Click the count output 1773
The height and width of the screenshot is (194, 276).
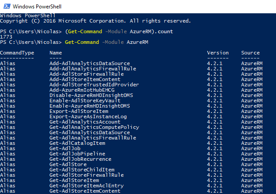(x=6, y=37)
